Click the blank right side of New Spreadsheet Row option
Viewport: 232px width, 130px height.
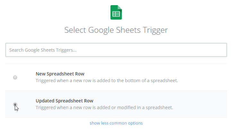click(203, 77)
